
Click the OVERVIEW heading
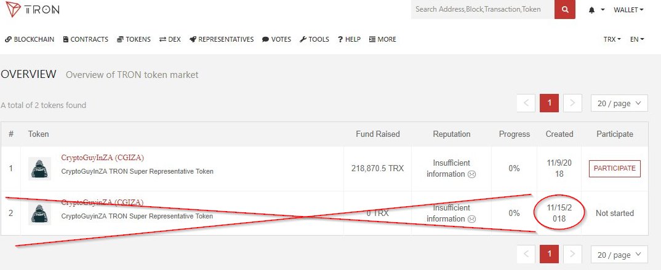pos(28,74)
